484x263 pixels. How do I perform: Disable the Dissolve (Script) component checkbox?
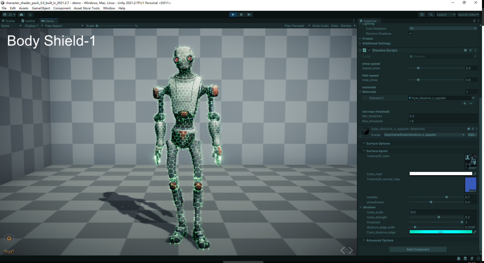(x=369, y=50)
